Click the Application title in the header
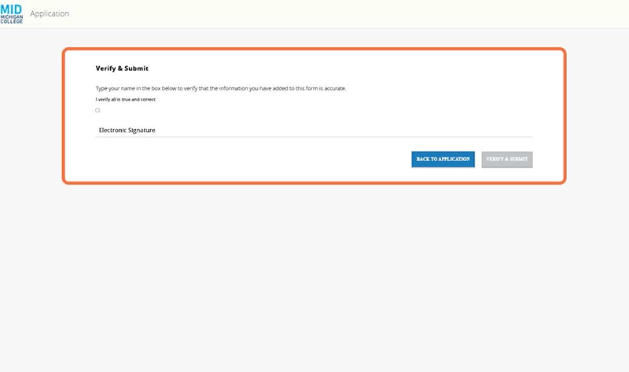The image size is (629, 372). [x=50, y=13]
